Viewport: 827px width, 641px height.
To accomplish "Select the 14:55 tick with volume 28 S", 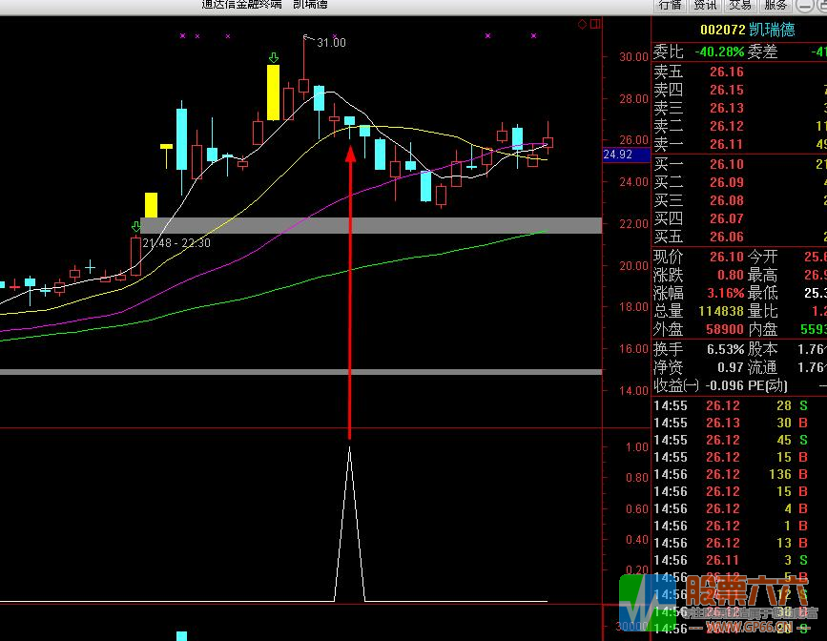I will tap(739, 405).
